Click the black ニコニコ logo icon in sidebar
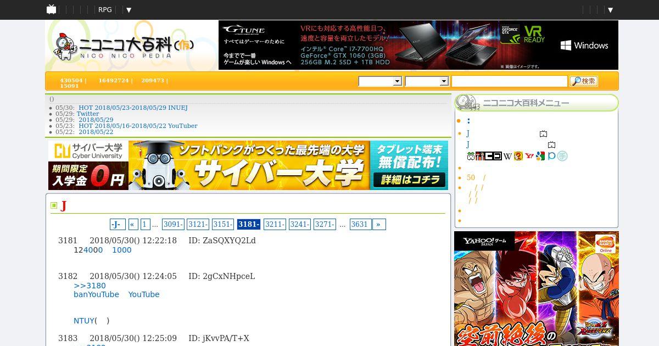Screen dimensions: 659x346 point(493,156)
